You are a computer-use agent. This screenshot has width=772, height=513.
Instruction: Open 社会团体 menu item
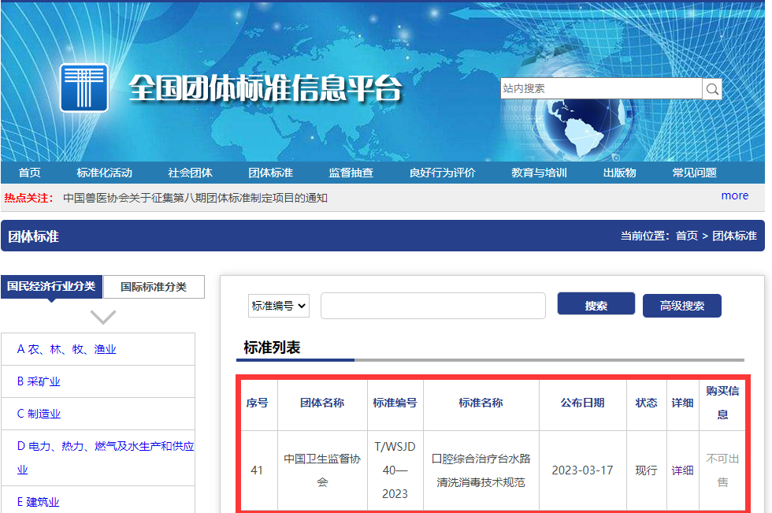pyautogui.click(x=190, y=173)
